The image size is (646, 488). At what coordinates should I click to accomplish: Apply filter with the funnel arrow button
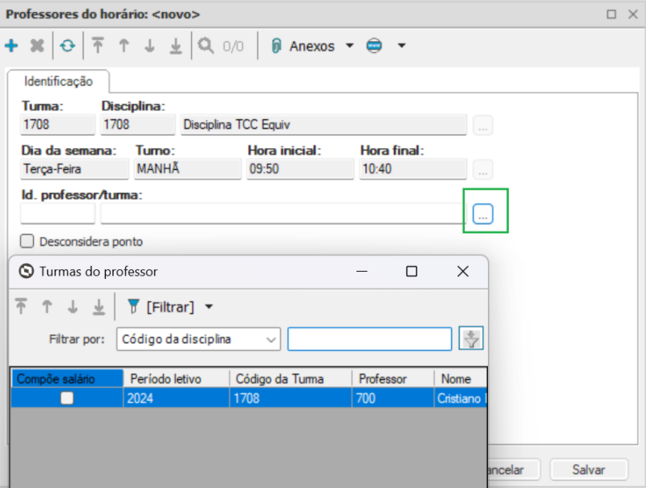[471, 339]
